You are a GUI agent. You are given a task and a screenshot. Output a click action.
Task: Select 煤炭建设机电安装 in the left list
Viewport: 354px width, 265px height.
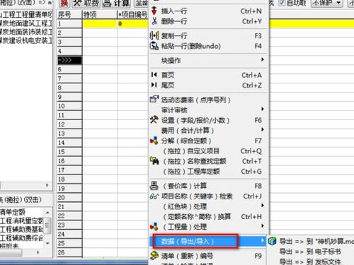click(26, 40)
